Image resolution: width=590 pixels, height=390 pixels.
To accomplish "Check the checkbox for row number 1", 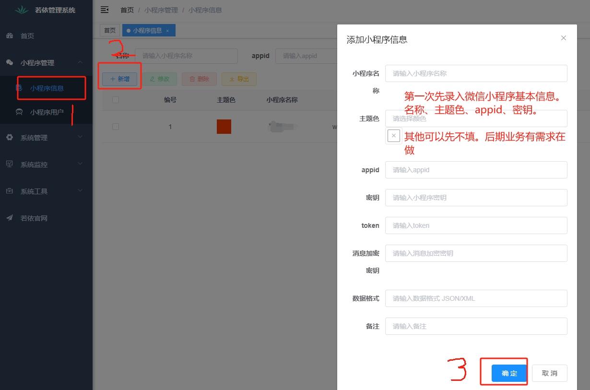I will tap(115, 127).
